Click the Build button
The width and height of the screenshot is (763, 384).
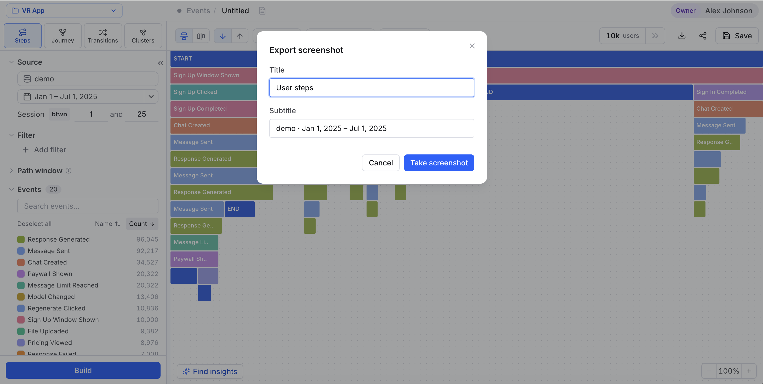coord(83,370)
